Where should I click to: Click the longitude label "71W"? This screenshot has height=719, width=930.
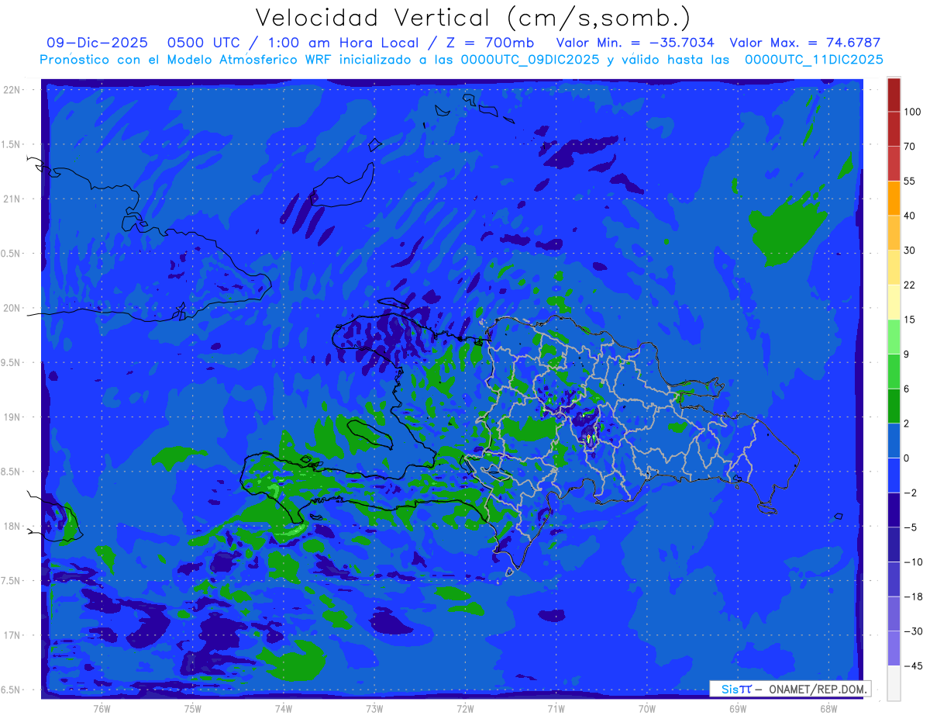[556, 708]
